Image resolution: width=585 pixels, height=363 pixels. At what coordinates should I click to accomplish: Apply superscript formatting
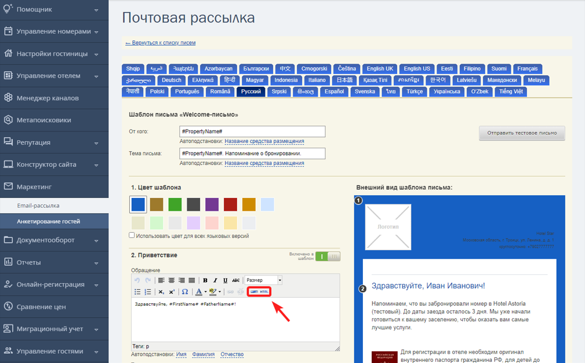click(x=172, y=292)
